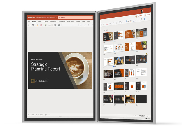The height and width of the screenshot is (126, 182).
Task: Open the Undo history dropdown arrow
Action: tap(30, 25)
